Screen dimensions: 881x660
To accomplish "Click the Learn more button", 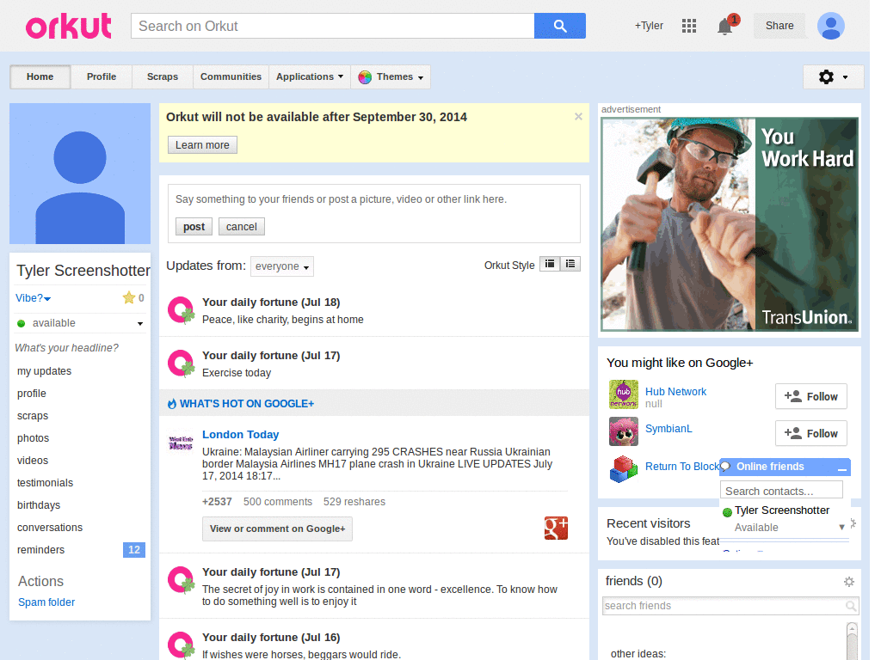I will [202, 144].
